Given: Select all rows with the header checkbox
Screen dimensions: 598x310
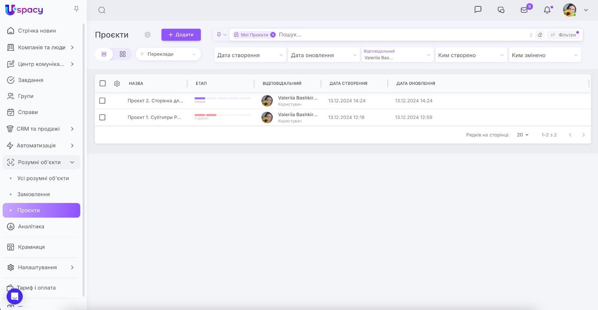Looking at the screenshot, I should (x=103, y=83).
